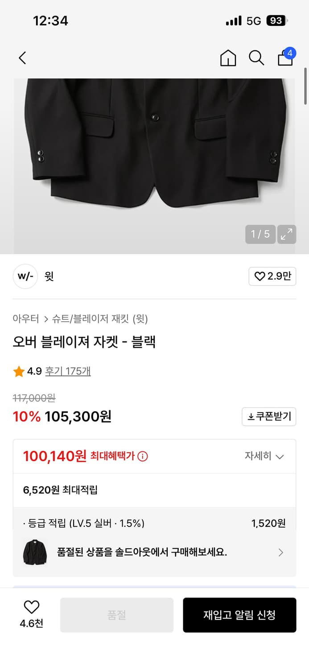Viewport: 309px width, 669px height.
Task: Open the w/- brand logo
Action: pyautogui.click(x=25, y=277)
